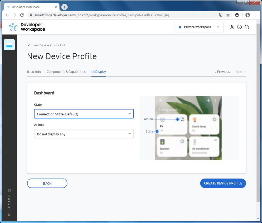Open the search magnifier icon
The image size is (262, 223).
click(247, 27)
